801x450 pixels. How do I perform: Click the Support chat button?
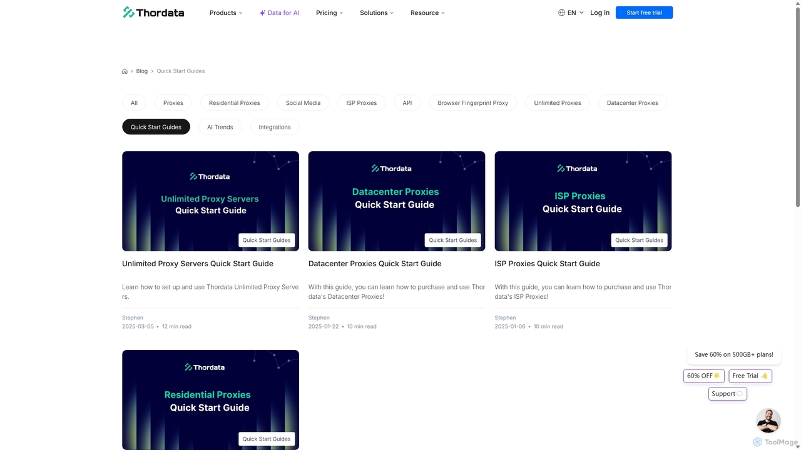coord(728,394)
